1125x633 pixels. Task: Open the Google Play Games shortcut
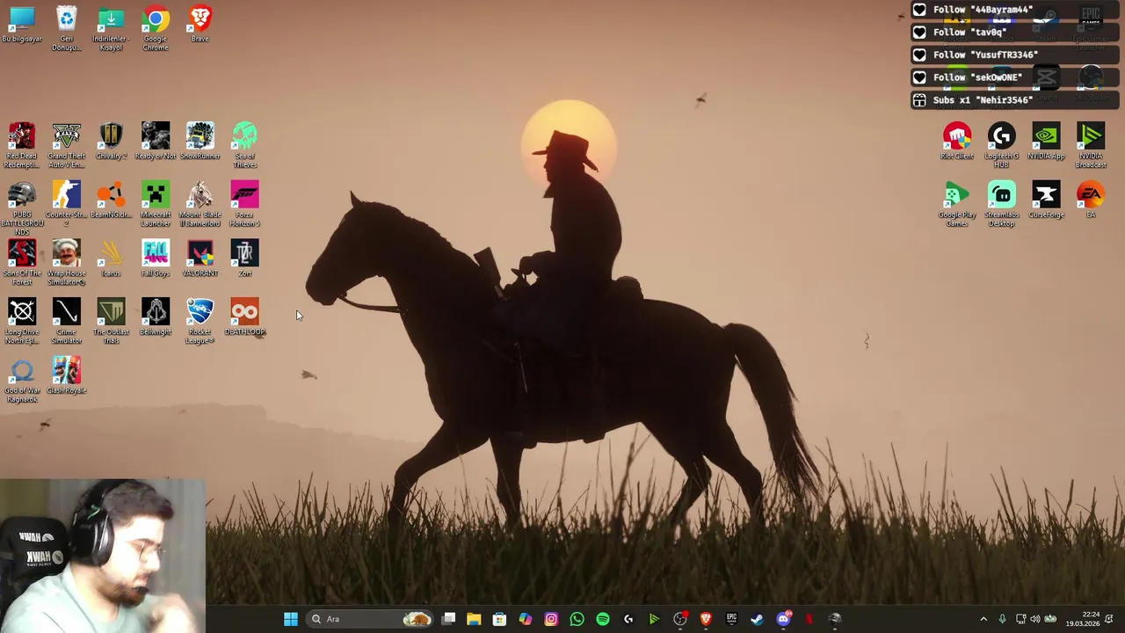click(957, 204)
